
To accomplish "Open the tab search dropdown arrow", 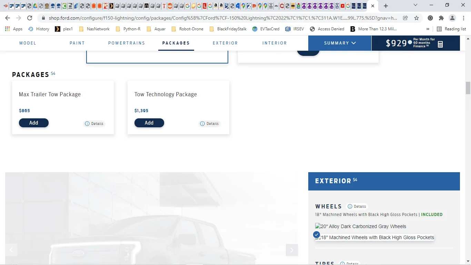I will [x=415, y=6].
